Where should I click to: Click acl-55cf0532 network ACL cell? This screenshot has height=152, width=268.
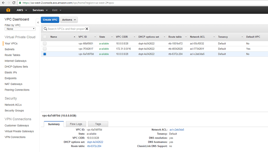tap(197, 43)
